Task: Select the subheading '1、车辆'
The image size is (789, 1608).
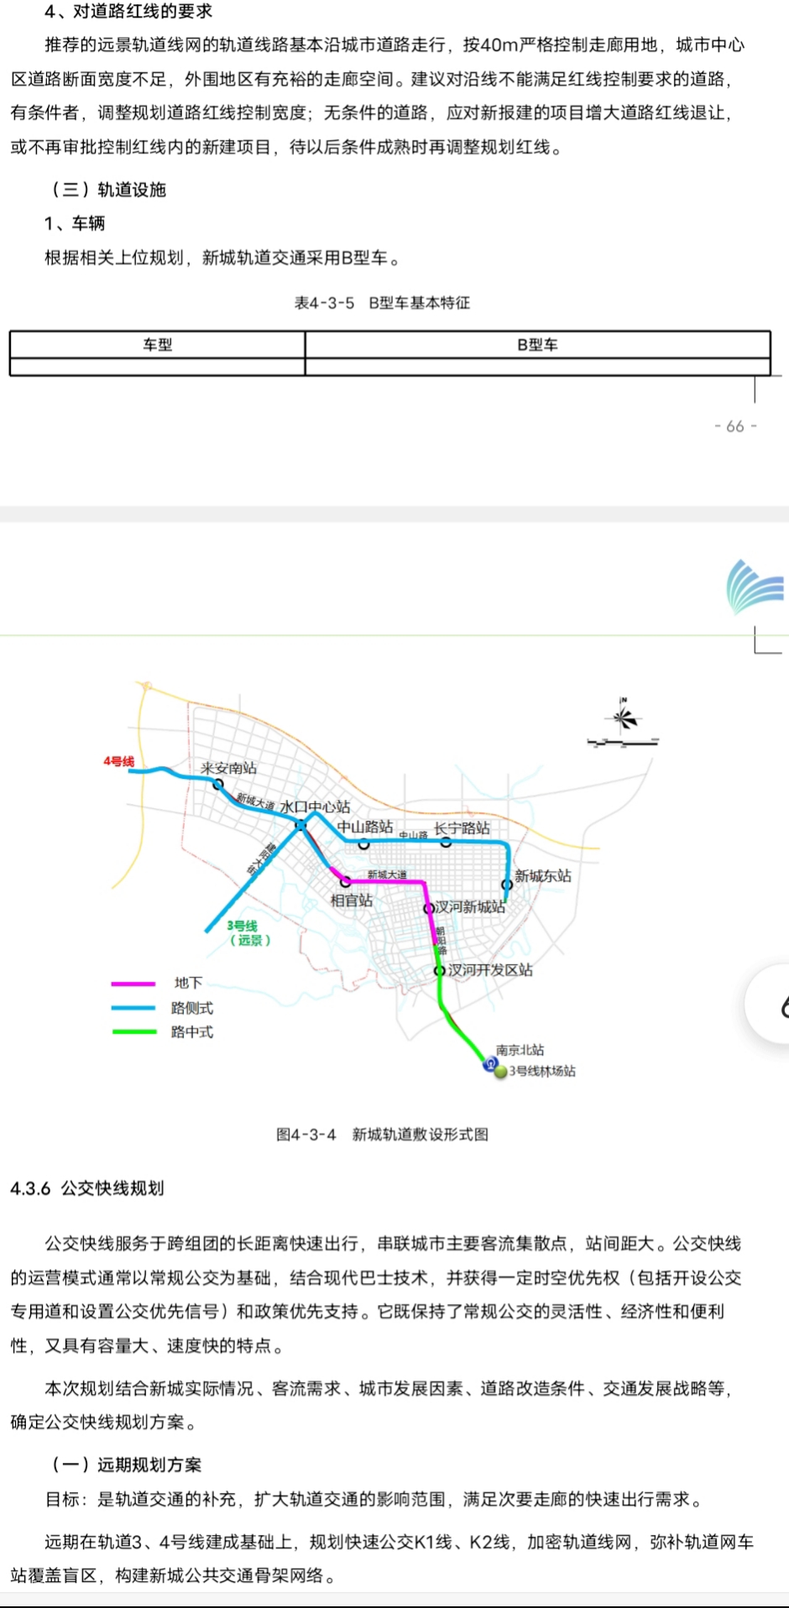Action: pos(75,223)
